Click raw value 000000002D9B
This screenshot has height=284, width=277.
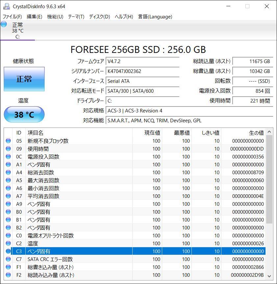tap(247, 275)
